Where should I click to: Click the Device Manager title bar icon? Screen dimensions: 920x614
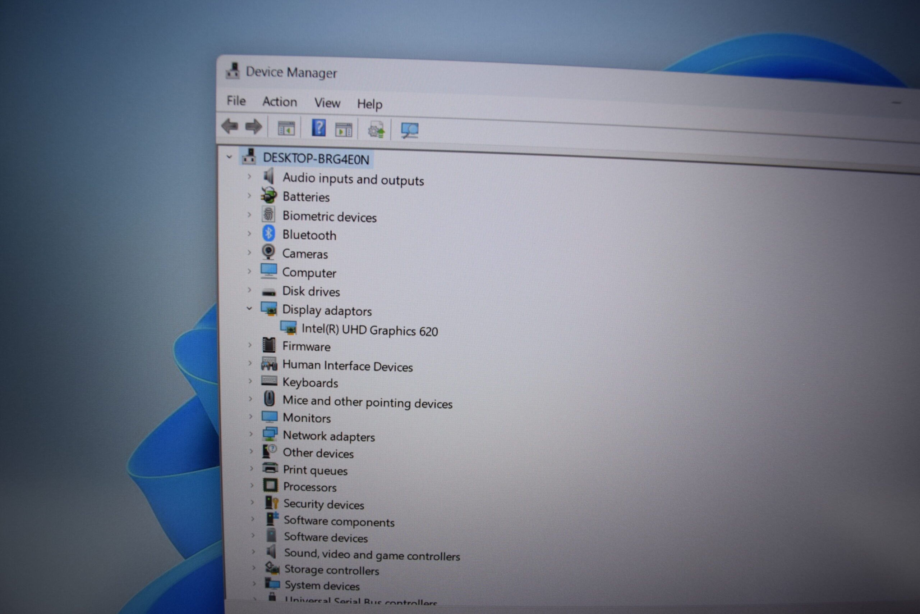(x=233, y=71)
